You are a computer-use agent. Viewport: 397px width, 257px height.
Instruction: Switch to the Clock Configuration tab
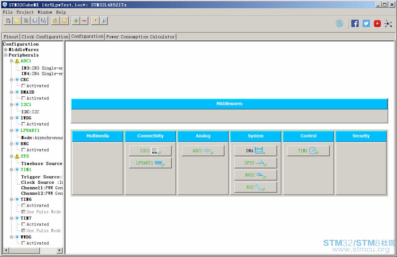(45, 37)
